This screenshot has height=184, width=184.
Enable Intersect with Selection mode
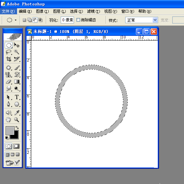(x=40, y=20)
